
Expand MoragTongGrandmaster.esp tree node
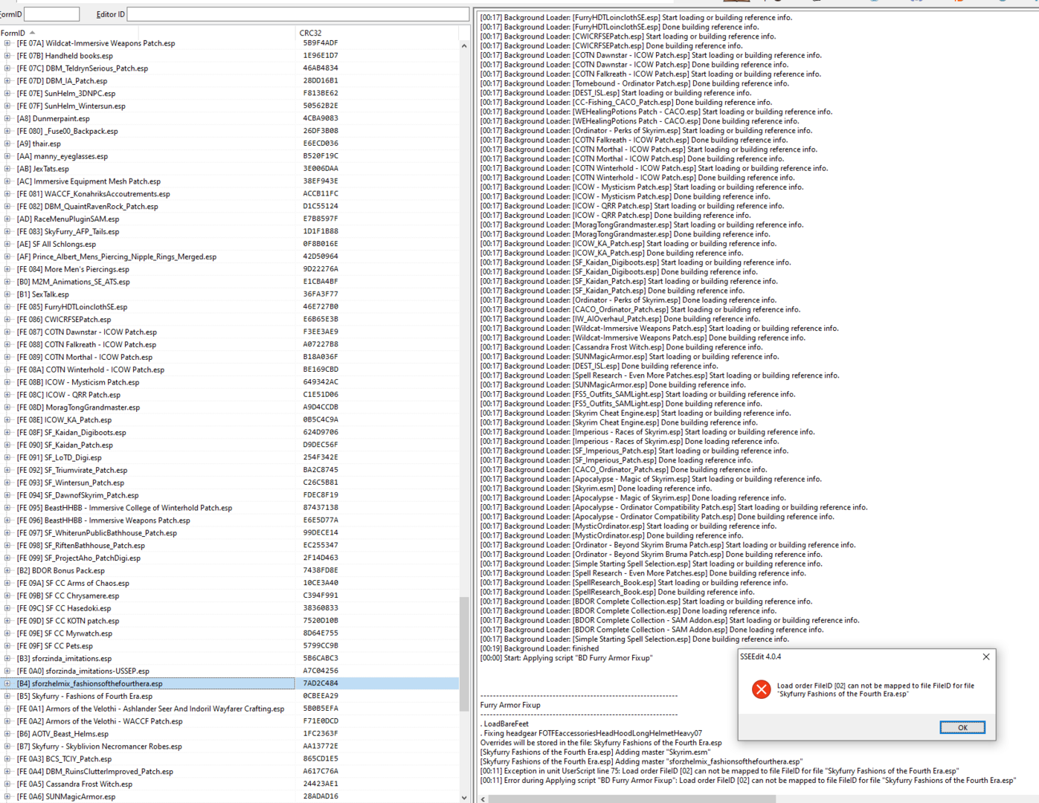coord(7,407)
